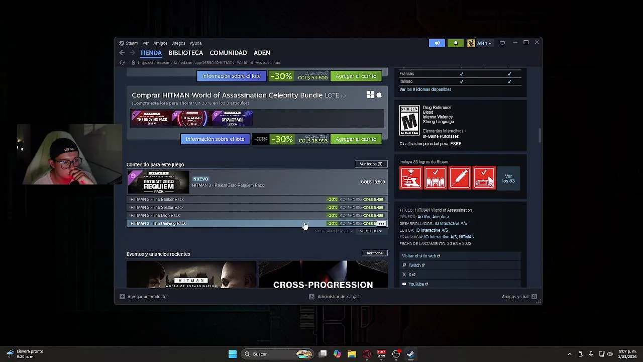643x362 pixels.
Task: Show hidden system tray icons
Action: click(569, 354)
